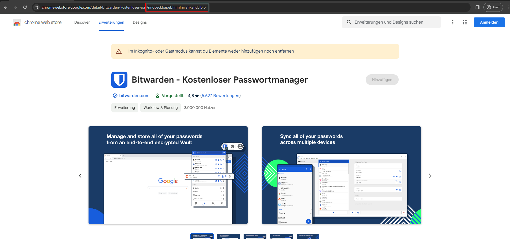Screen dimensions: 510x239
Task: Click the Vorgestellt featured badge icon
Action: tap(157, 96)
